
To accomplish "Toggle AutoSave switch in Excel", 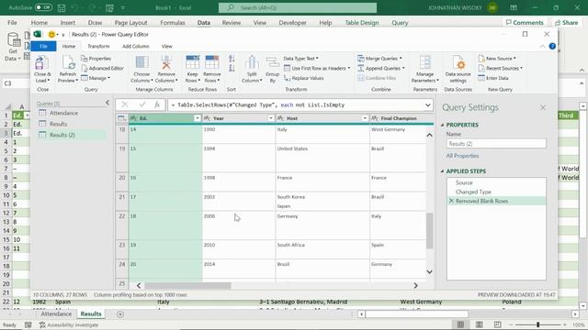I will pos(43,7).
